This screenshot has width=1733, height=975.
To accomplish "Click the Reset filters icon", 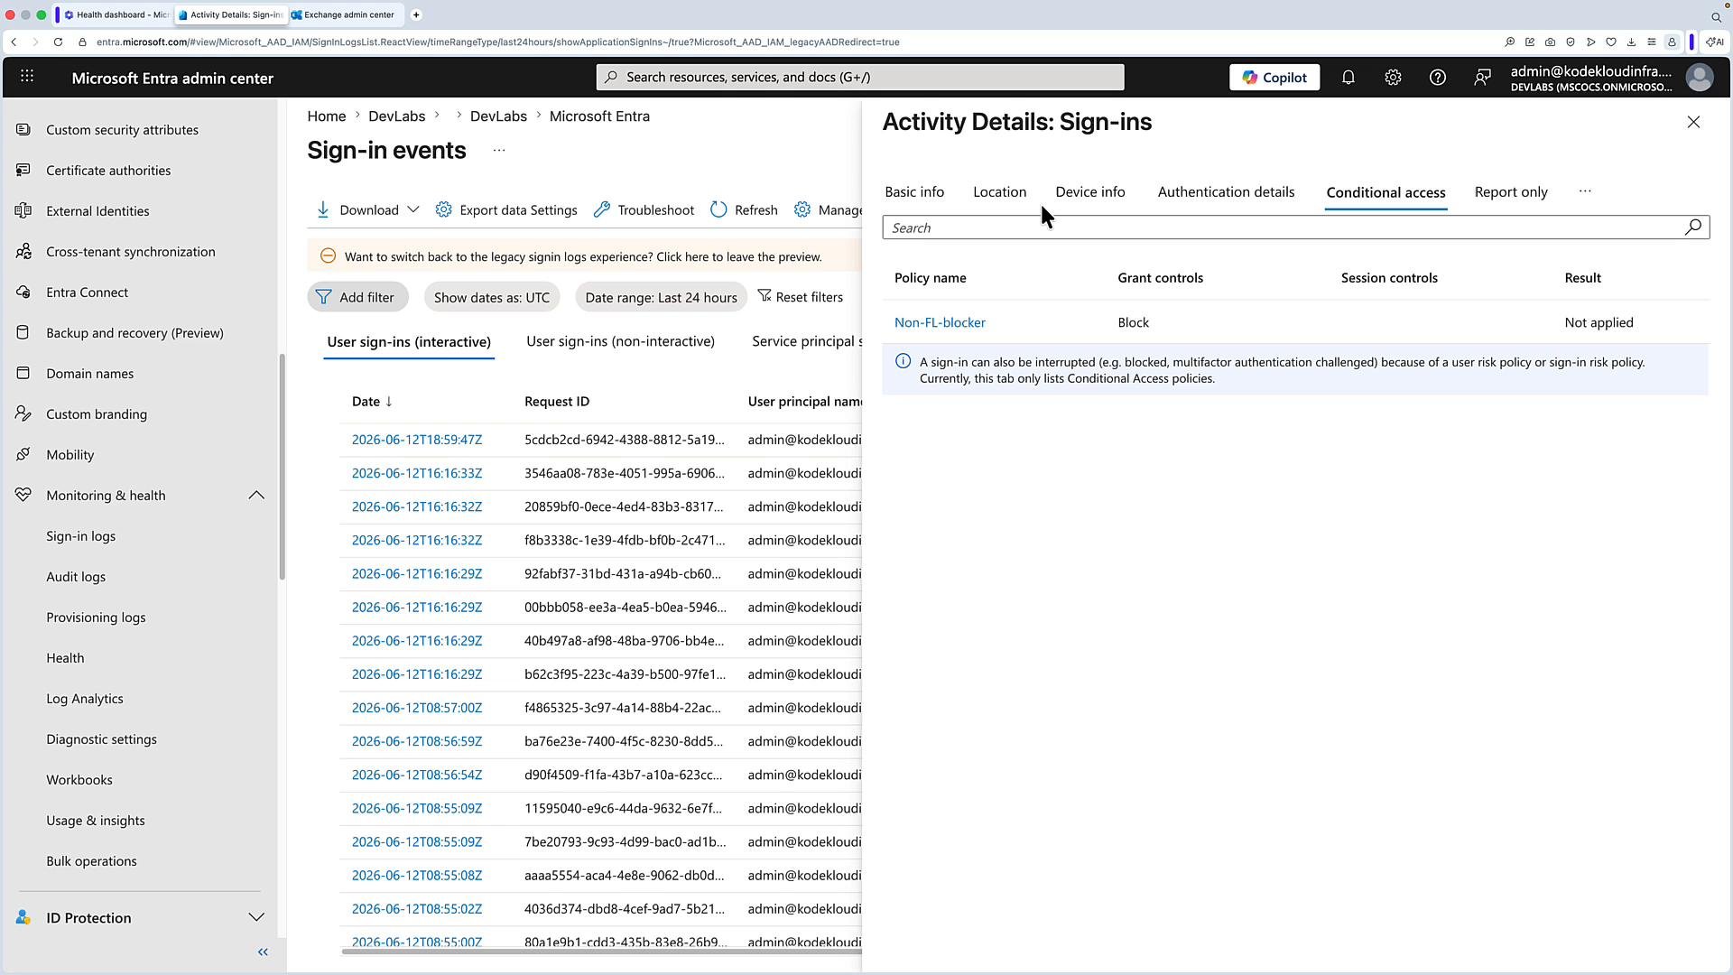I will [x=765, y=296].
